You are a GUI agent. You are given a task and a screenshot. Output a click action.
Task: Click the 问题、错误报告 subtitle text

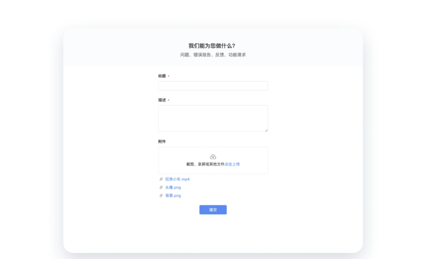pos(213,55)
